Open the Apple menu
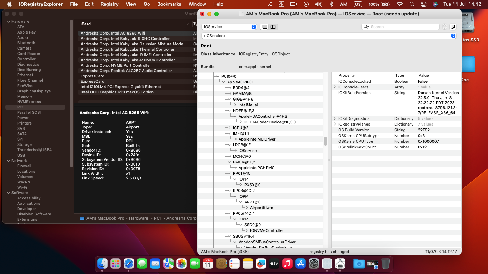The width and height of the screenshot is (488, 274). coord(10,4)
